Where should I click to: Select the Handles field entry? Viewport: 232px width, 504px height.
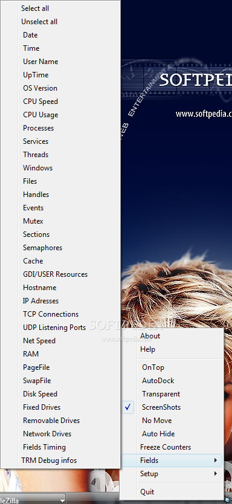[x=60, y=194]
